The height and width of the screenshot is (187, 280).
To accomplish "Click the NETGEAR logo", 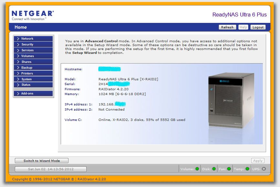I will pos(32,15).
